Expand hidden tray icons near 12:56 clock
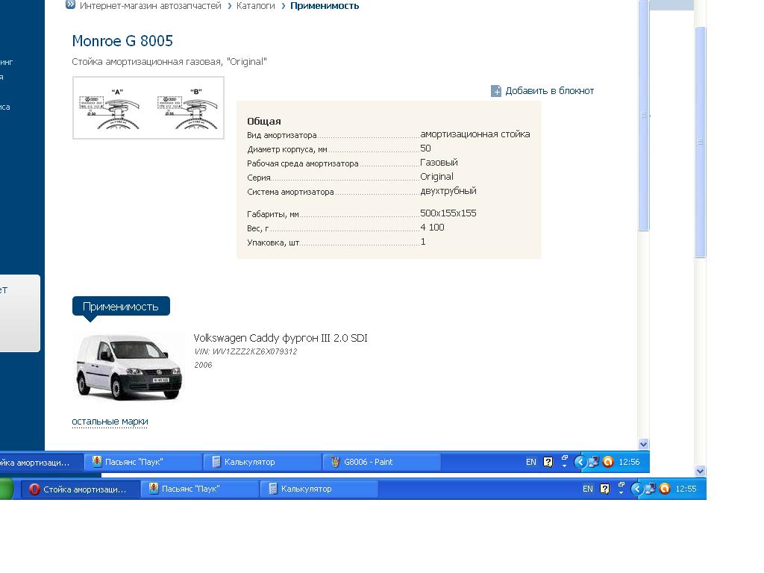764x573 pixels. click(x=580, y=462)
